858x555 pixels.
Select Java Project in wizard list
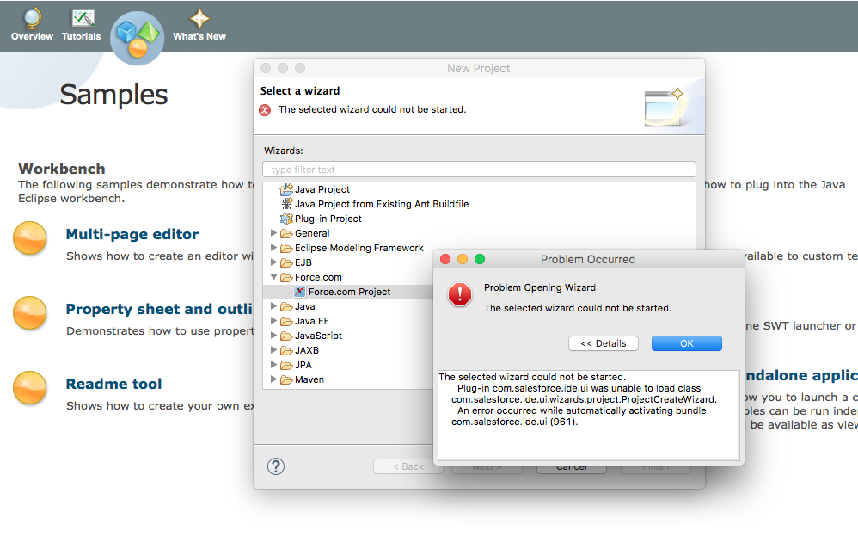coord(322,189)
